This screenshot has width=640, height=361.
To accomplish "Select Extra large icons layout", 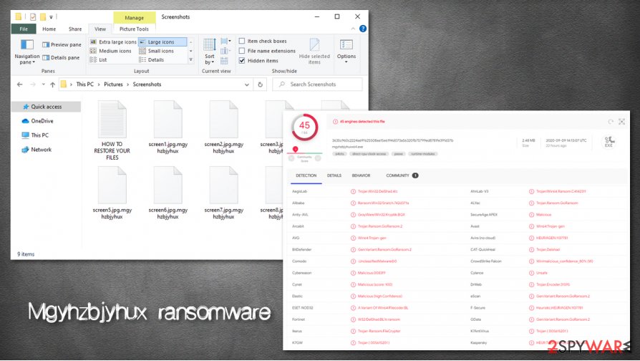I will (x=113, y=42).
